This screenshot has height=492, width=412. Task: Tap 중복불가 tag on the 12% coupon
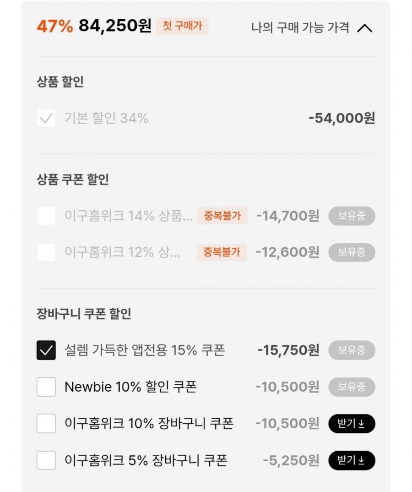pos(222,252)
